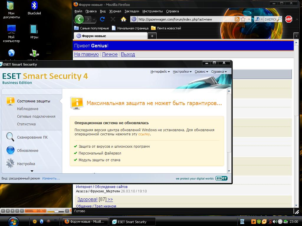
Task: Expand the quick launch chevron on taskbar
Action: (55, 220)
